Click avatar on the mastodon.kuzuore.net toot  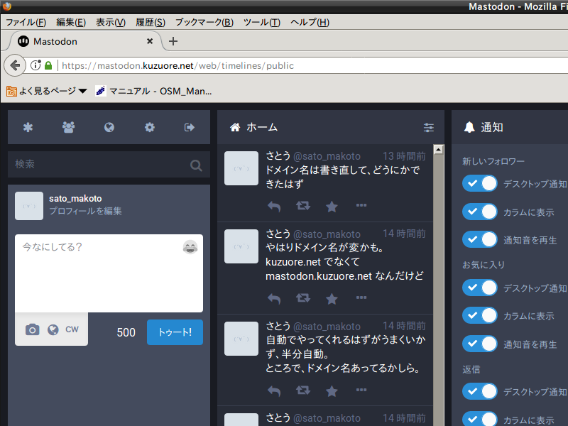241,246
